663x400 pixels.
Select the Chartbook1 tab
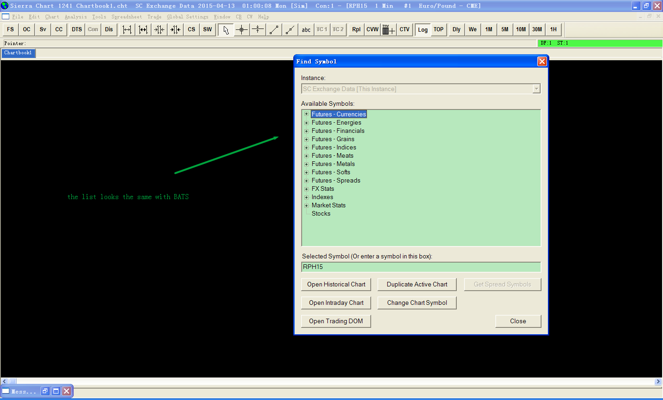[x=18, y=53]
